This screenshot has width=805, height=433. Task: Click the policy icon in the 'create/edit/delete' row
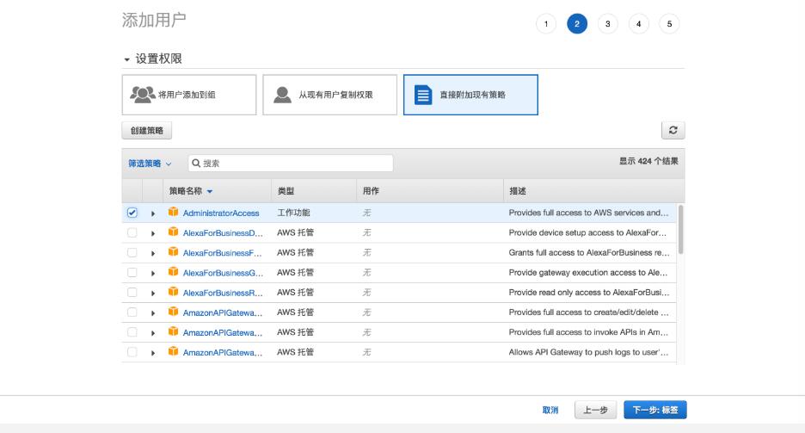tap(174, 312)
